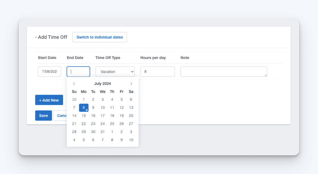Choose July 22 in the calendar
Image resolution: width=318 pixels, height=174 pixels.
point(84,124)
